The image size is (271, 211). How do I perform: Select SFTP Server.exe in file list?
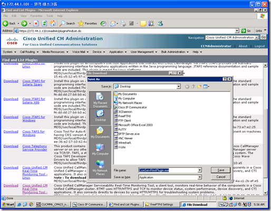pyautogui.click(x=127, y=134)
